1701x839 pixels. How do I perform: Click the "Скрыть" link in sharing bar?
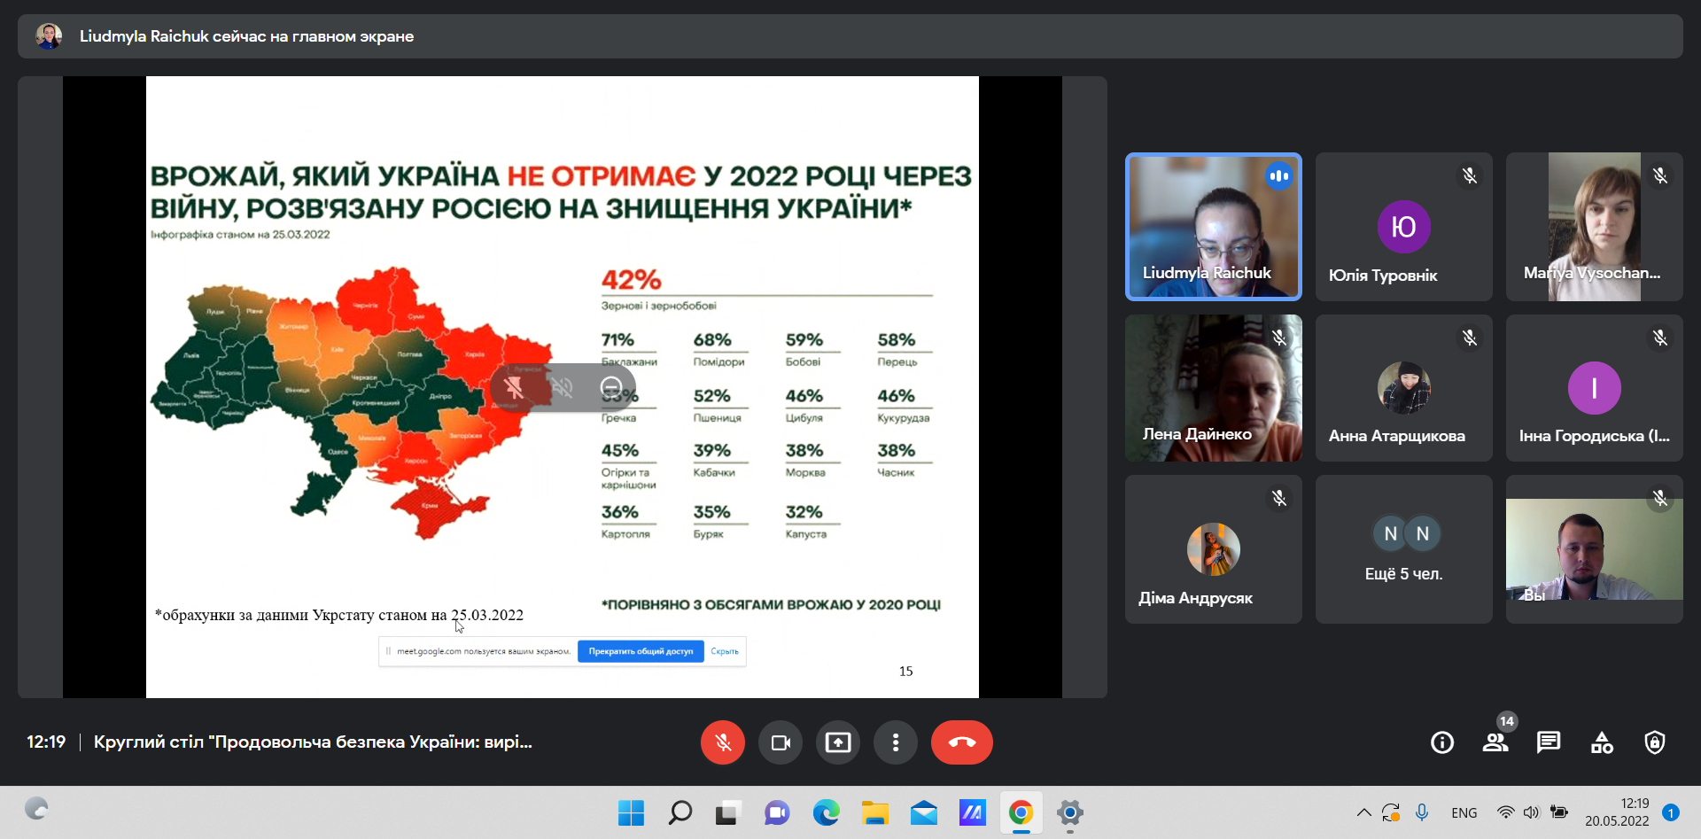point(724,651)
